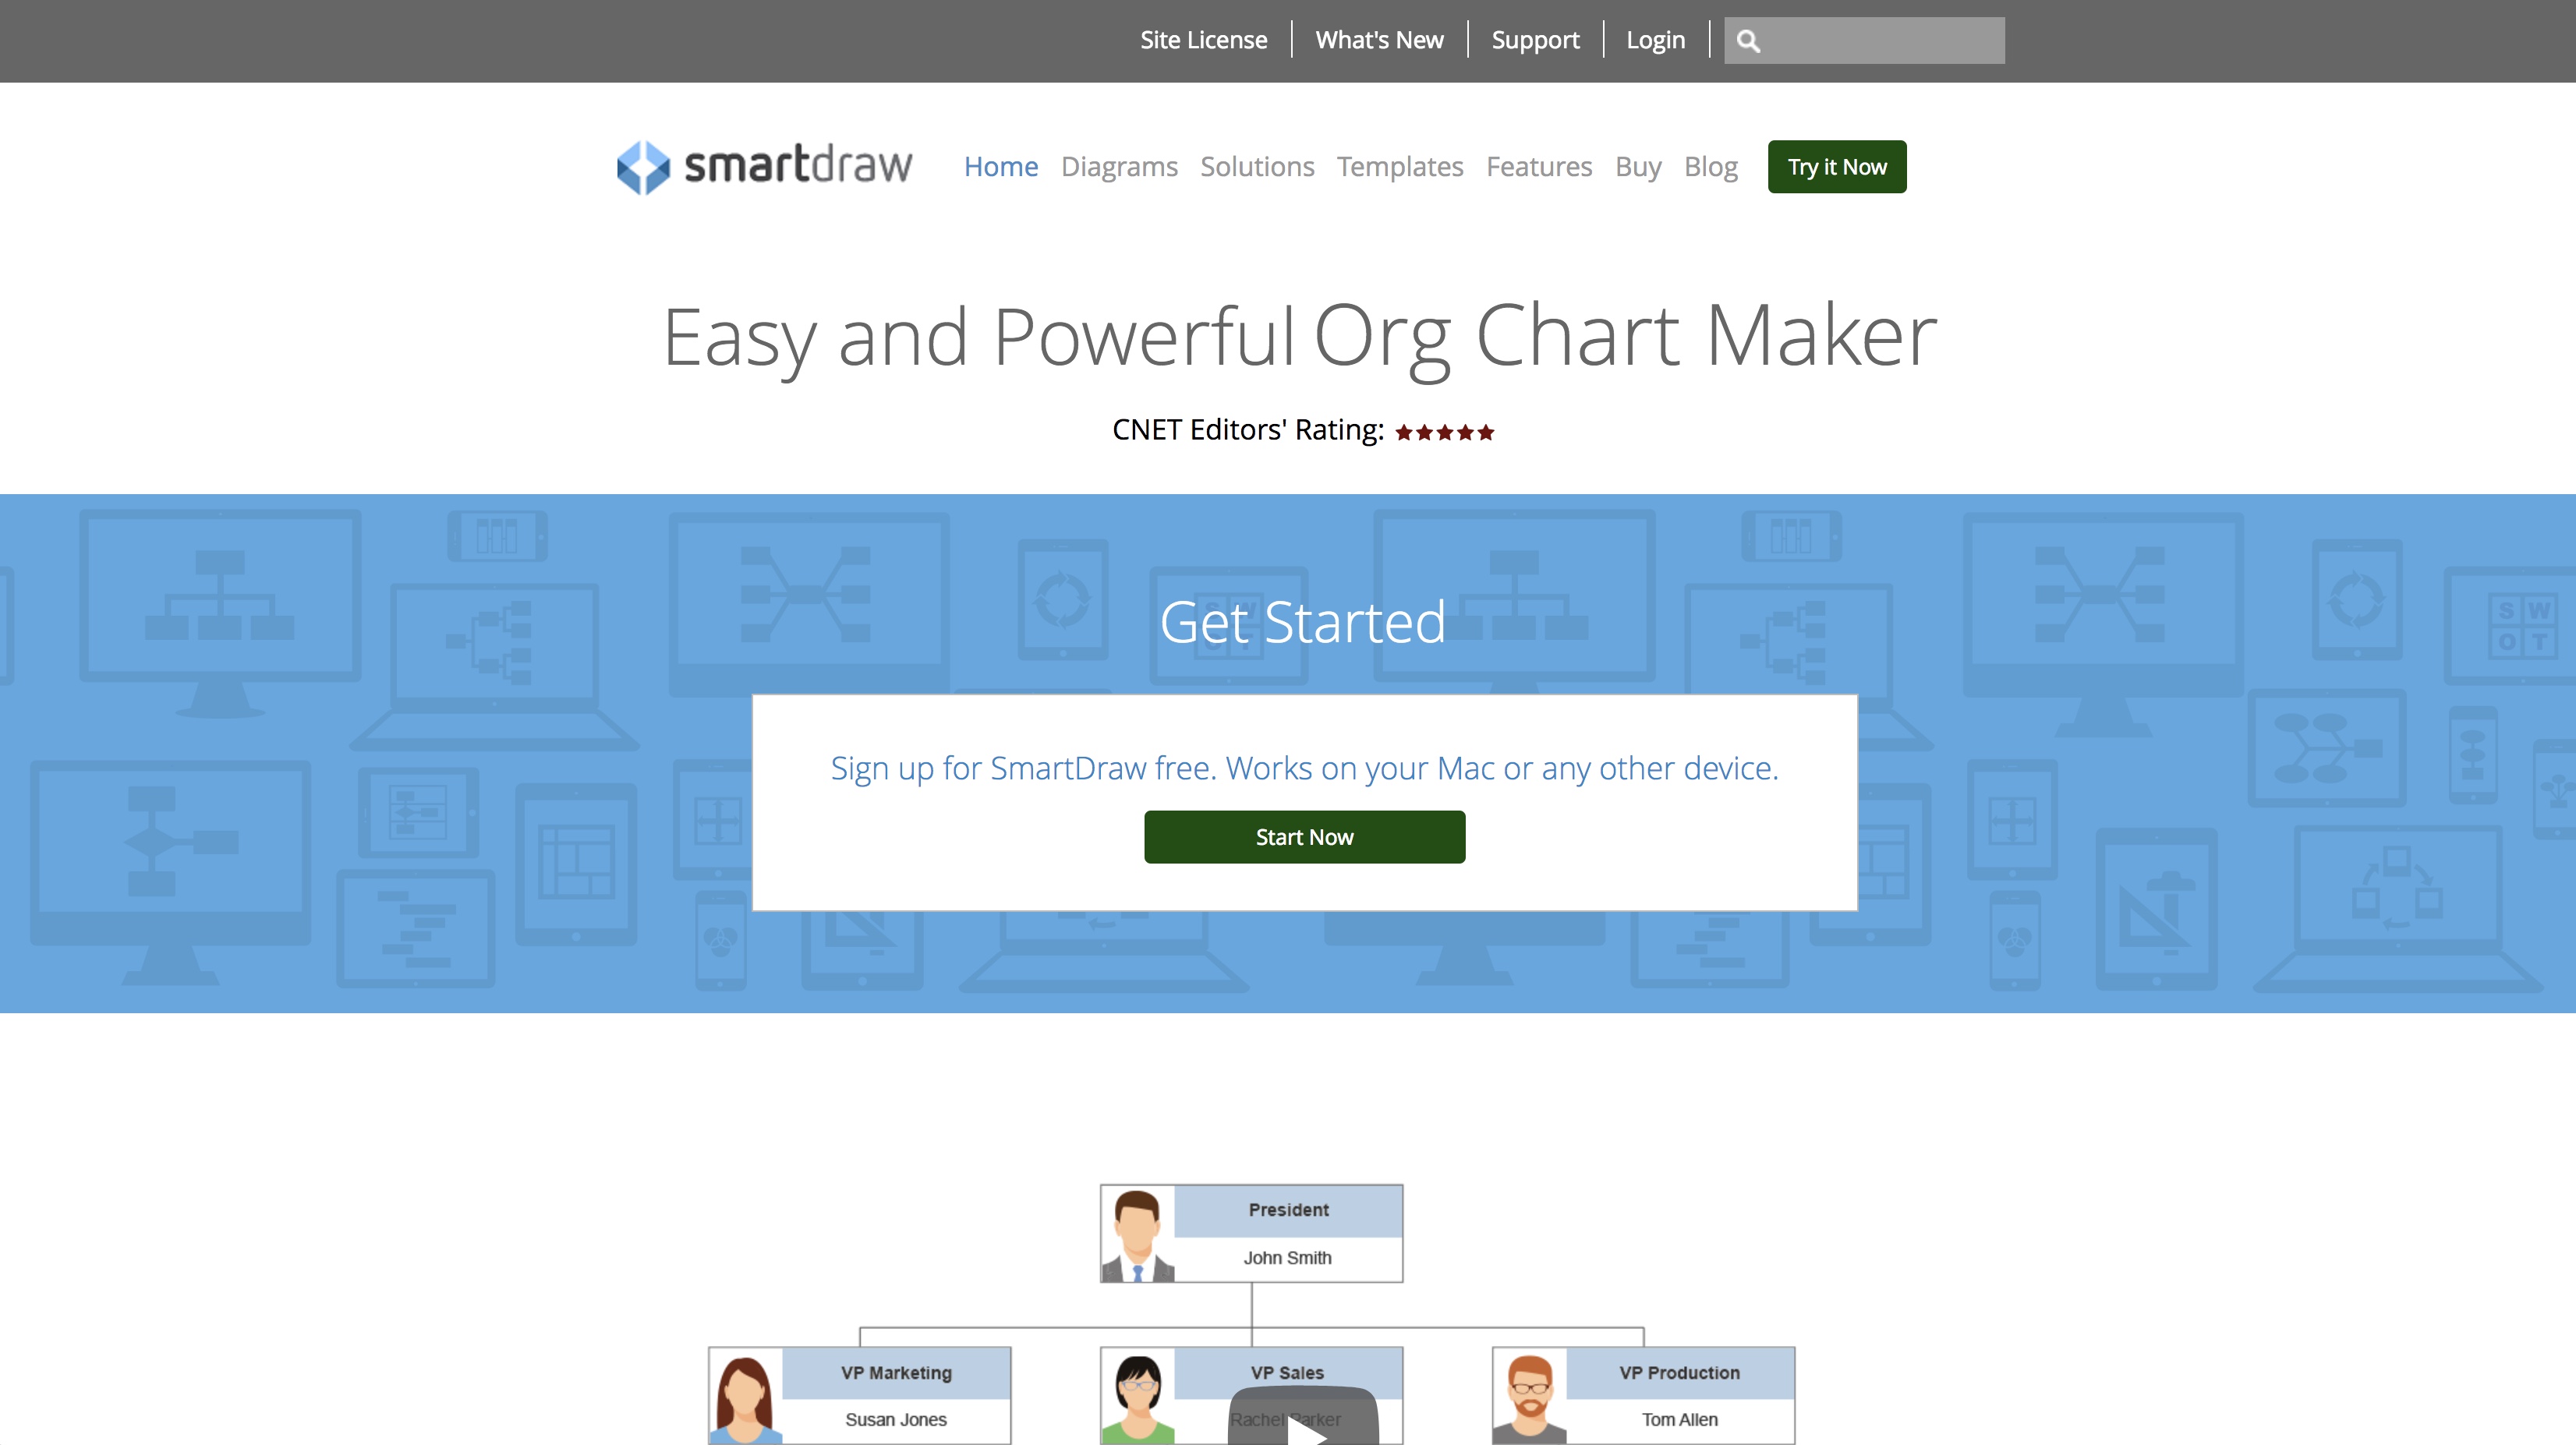Toggle the Login account access
The image size is (2576, 1445).
click(x=1656, y=39)
